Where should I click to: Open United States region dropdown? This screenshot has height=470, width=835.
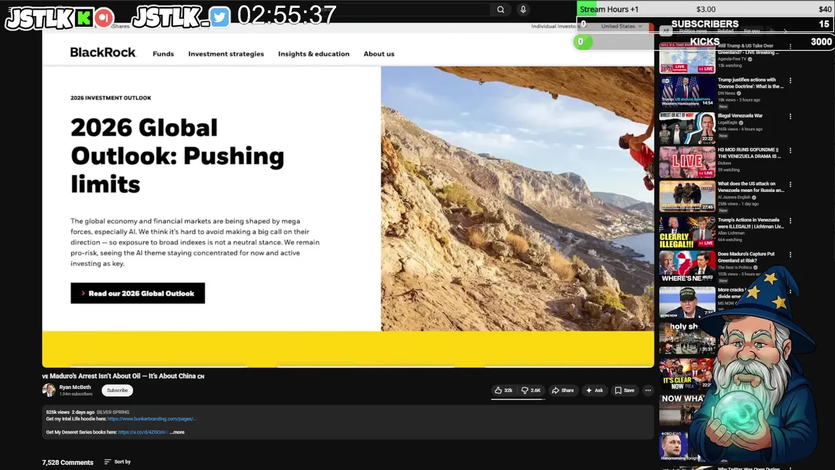tap(622, 26)
